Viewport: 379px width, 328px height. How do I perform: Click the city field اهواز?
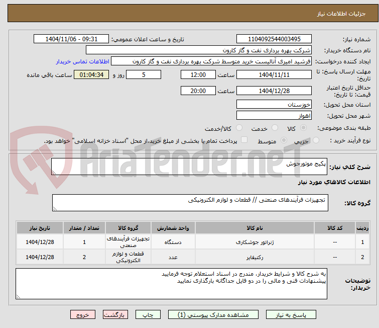[274, 116]
